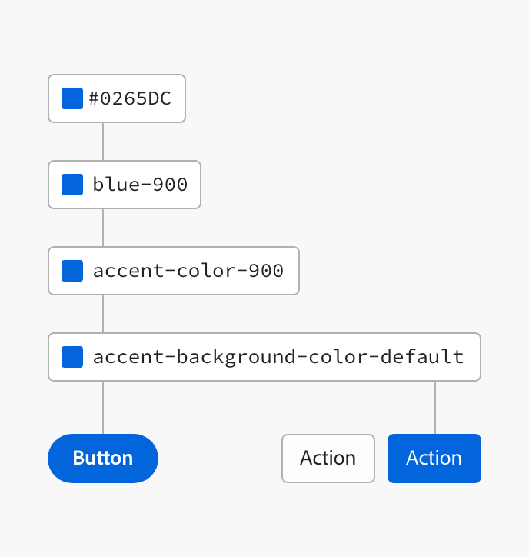Image resolution: width=529 pixels, height=557 pixels.
Task: Click the connector line above the blue Action button
Action: 435,408
